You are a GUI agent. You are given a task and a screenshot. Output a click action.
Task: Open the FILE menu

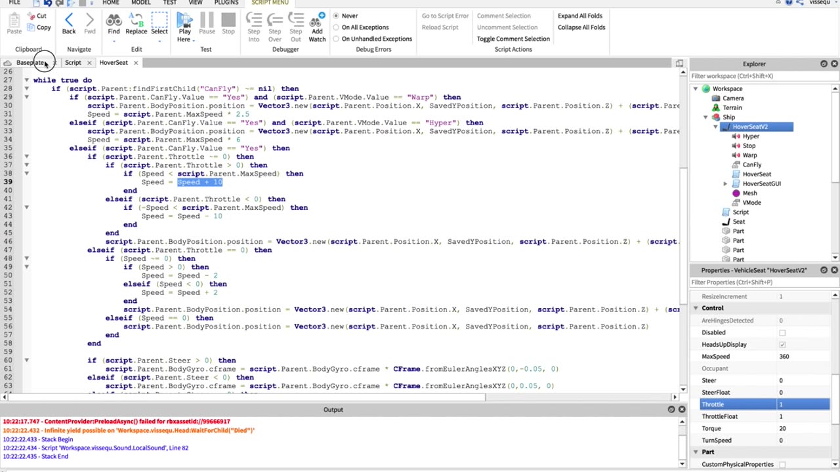tap(14, 3)
